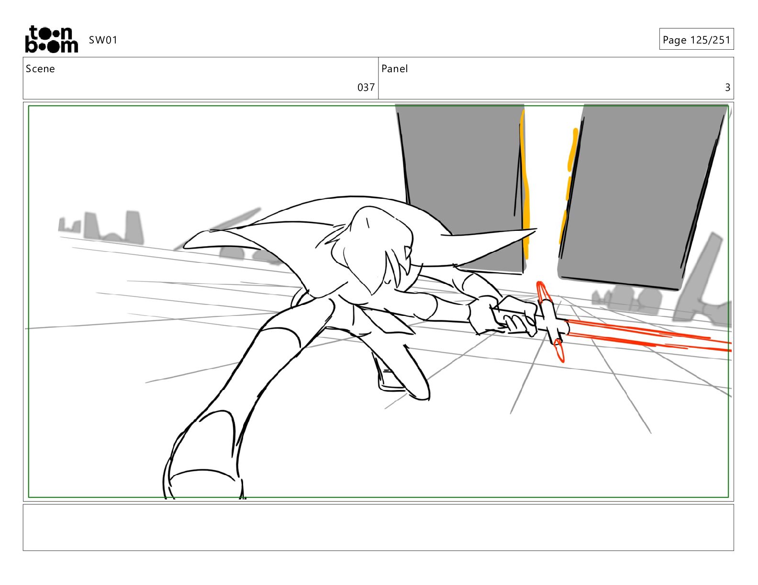Viewport: 758px width, 585px height.
Task: Click the Page 125/251 indicator box
Action: pyautogui.click(x=696, y=40)
